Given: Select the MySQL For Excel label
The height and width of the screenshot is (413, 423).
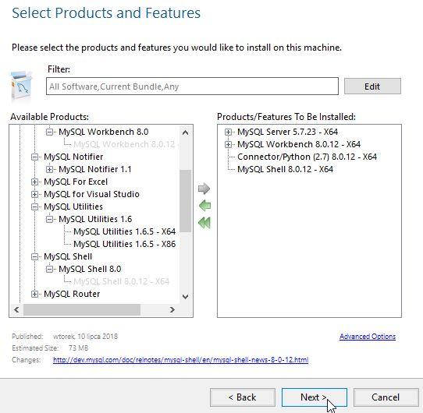Looking at the screenshot, I should pyautogui.click(x=76, y=182).
